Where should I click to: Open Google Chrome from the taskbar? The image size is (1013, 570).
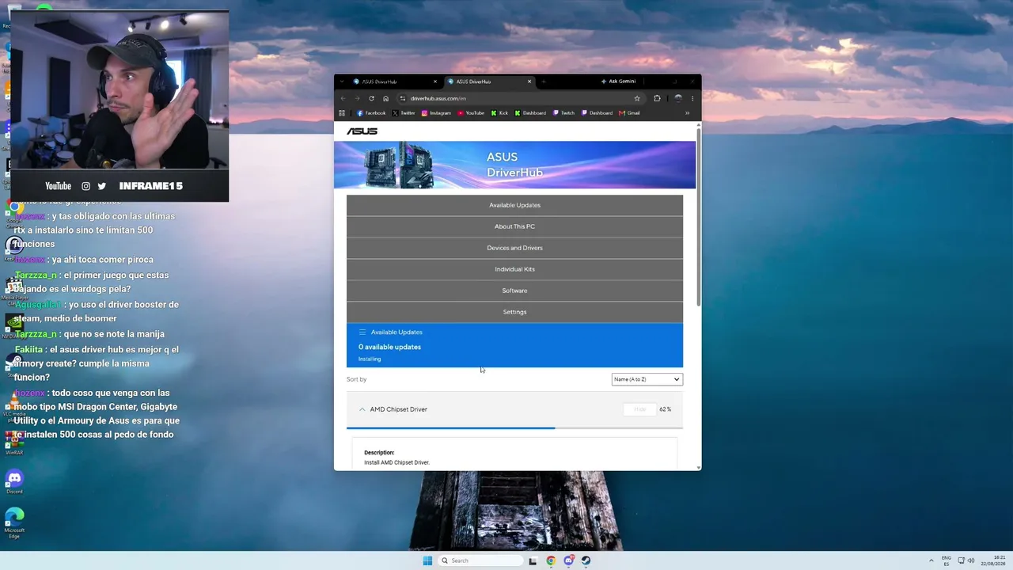tap(551, 560)
